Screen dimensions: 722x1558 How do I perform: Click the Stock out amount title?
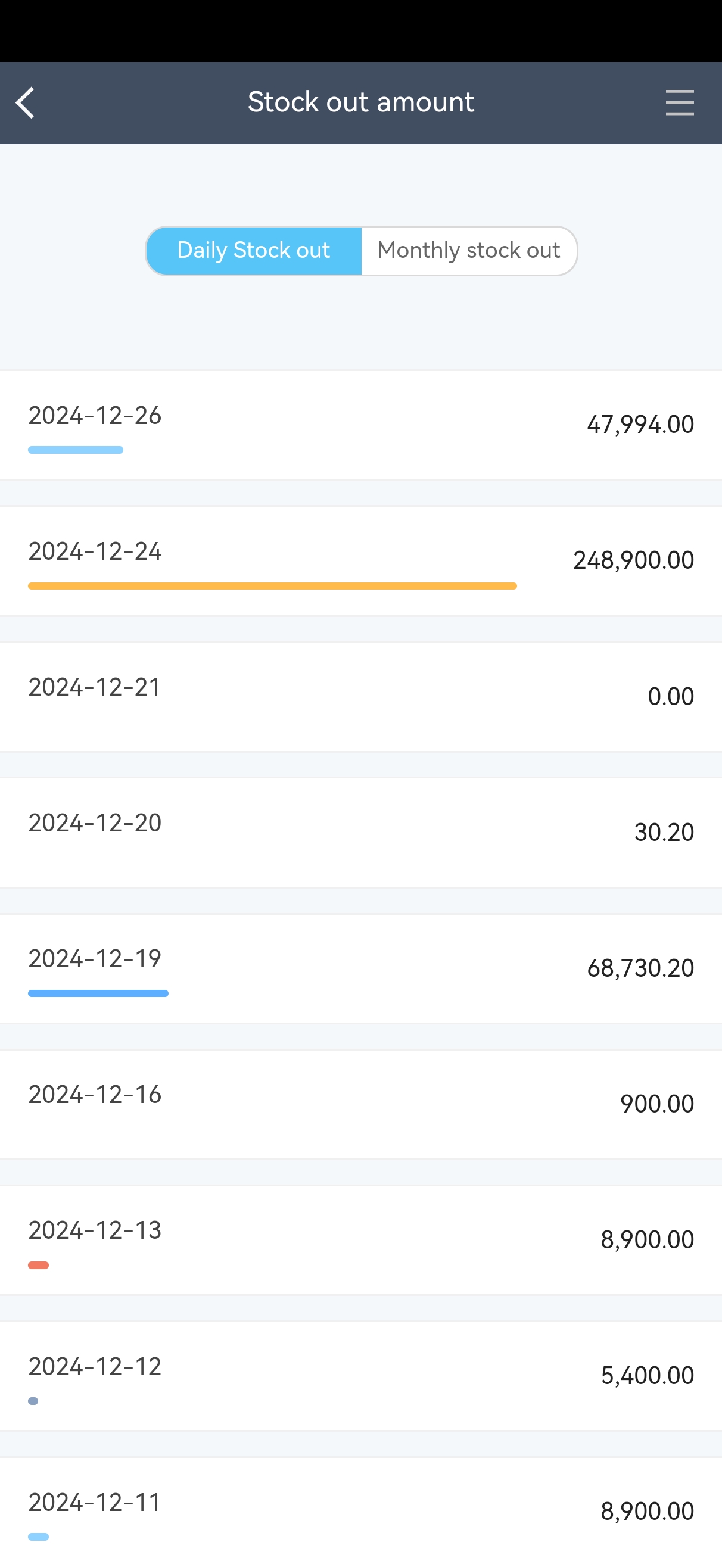(360, 102)
